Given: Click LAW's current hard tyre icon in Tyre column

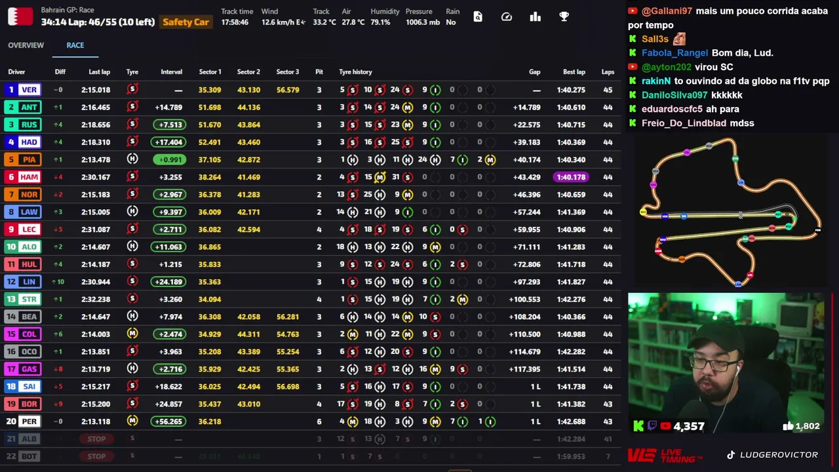Looking at the screenshot, I should [x=132, y=212].
